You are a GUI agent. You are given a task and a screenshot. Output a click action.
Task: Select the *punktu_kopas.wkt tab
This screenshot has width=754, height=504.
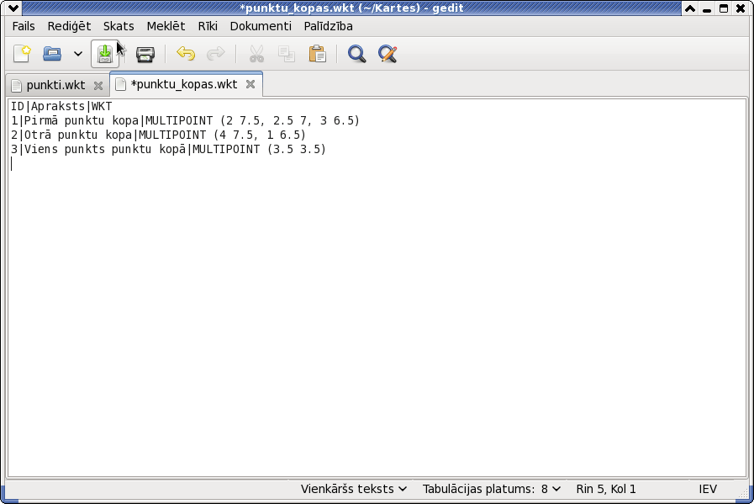[184, 84]
